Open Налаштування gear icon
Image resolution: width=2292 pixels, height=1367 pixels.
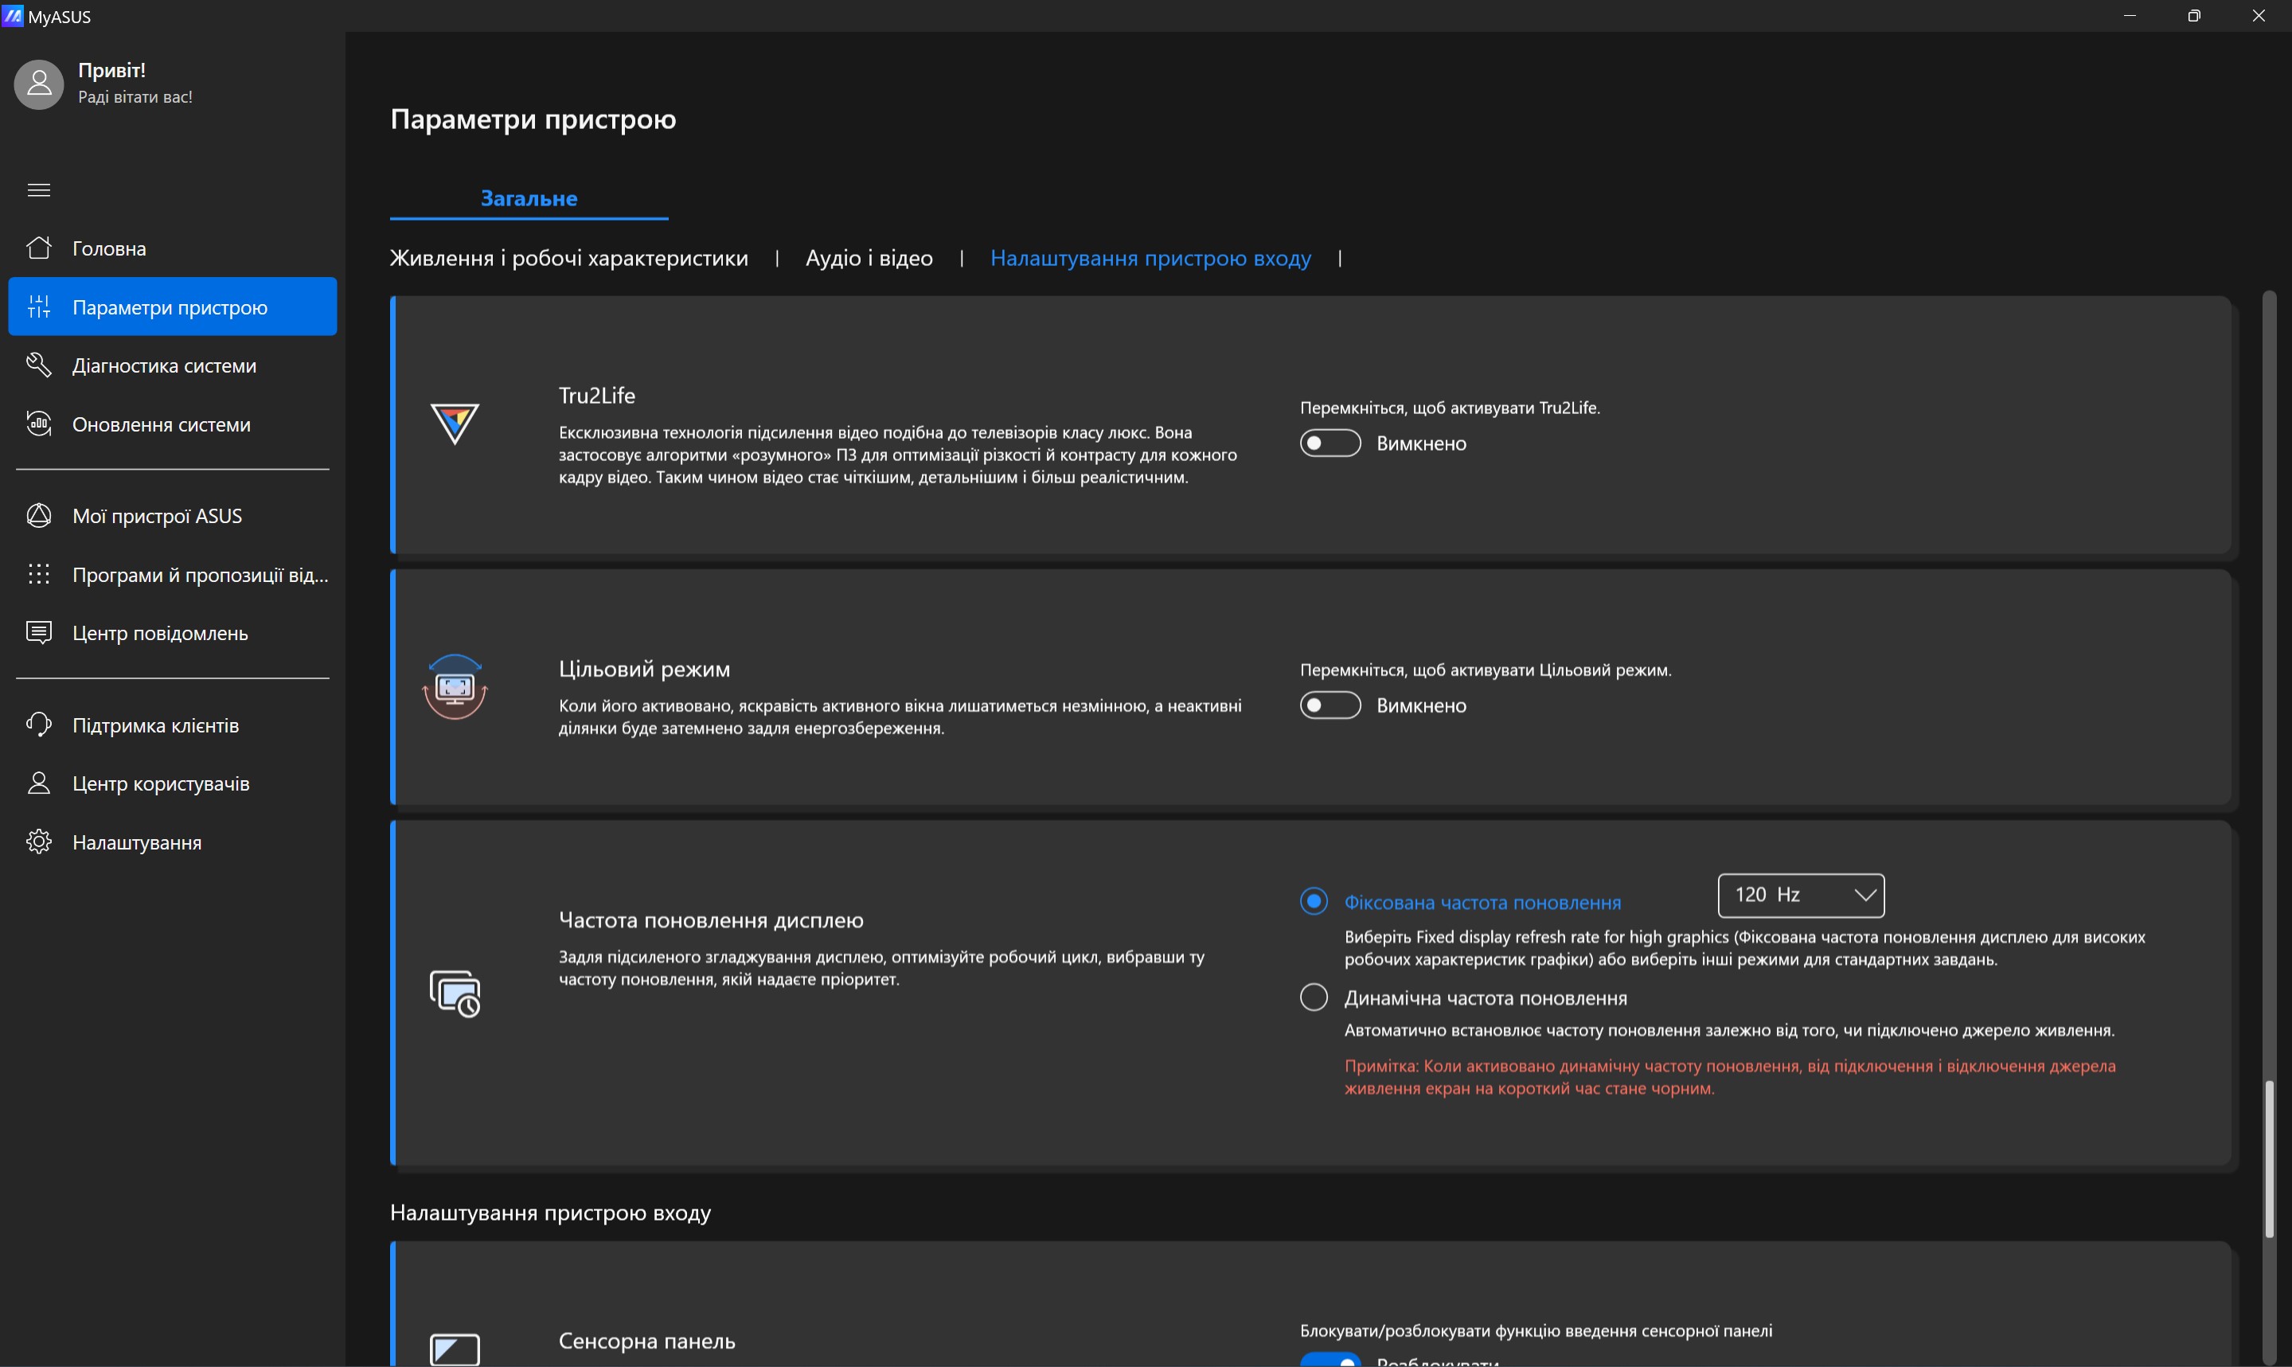coord(39,842)
